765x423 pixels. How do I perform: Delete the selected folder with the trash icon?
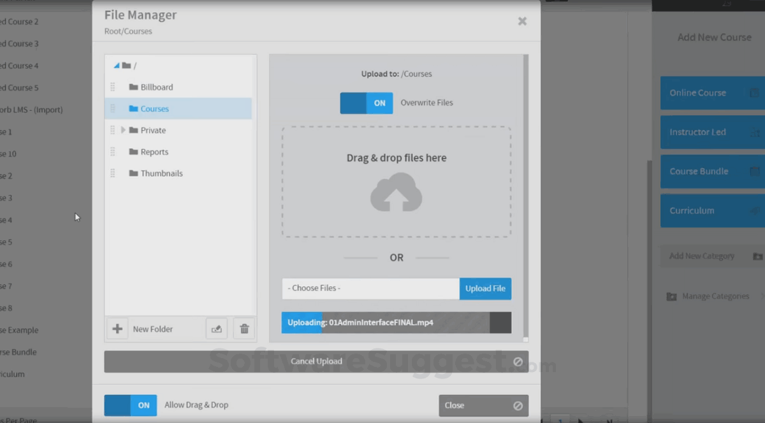pyautogui.click(x=244, y=328)
